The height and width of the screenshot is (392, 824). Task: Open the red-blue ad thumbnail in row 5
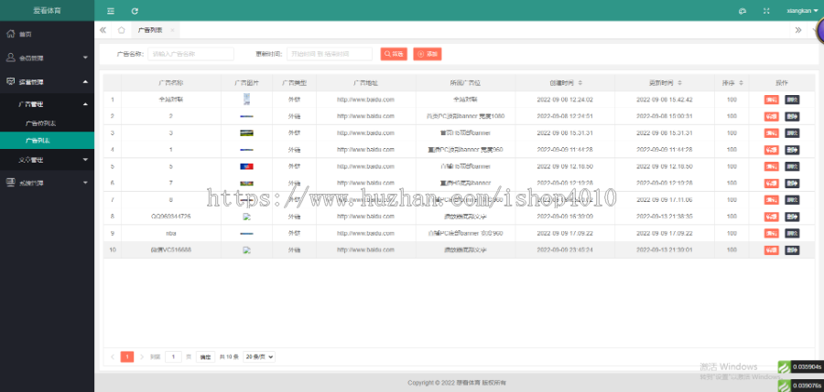[x=246, y=166]
